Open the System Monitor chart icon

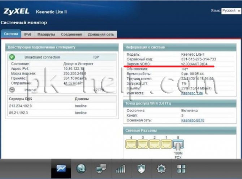pyautogui.click(x=61, y=169)
